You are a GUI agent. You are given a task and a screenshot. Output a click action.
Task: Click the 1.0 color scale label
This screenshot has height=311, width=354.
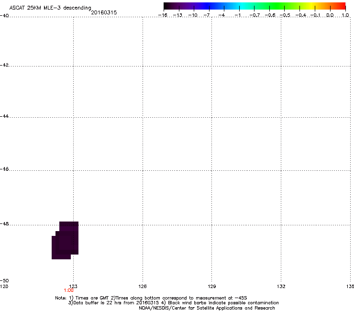[345, 15]
